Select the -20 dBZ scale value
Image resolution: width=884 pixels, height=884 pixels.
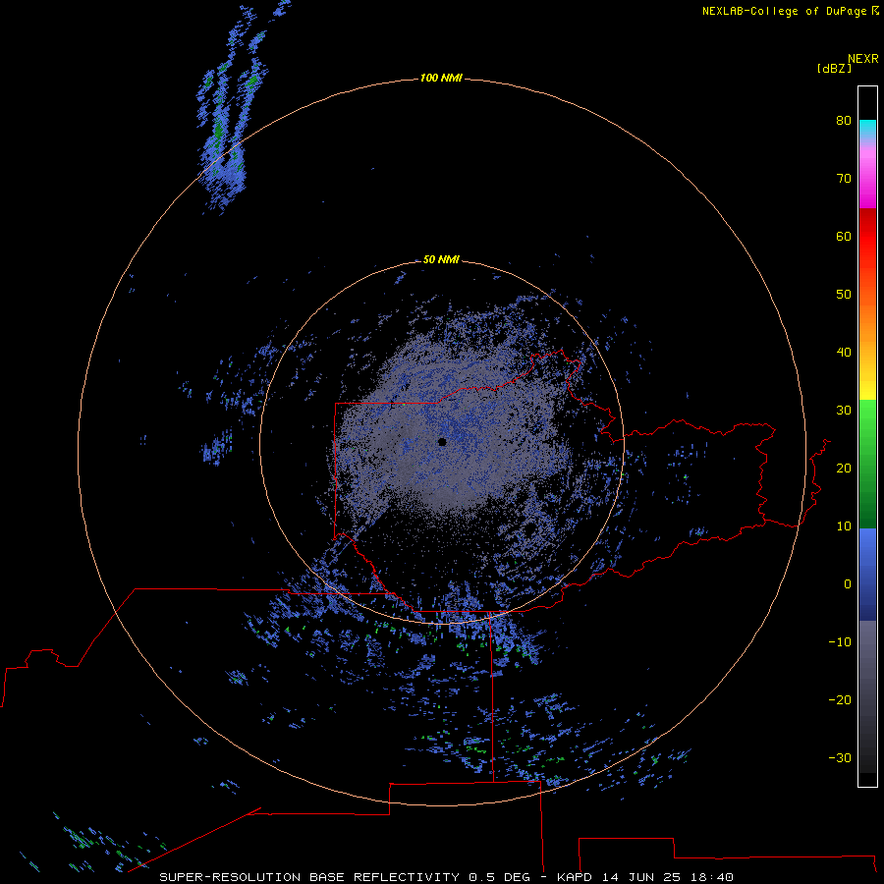[840, 699]
